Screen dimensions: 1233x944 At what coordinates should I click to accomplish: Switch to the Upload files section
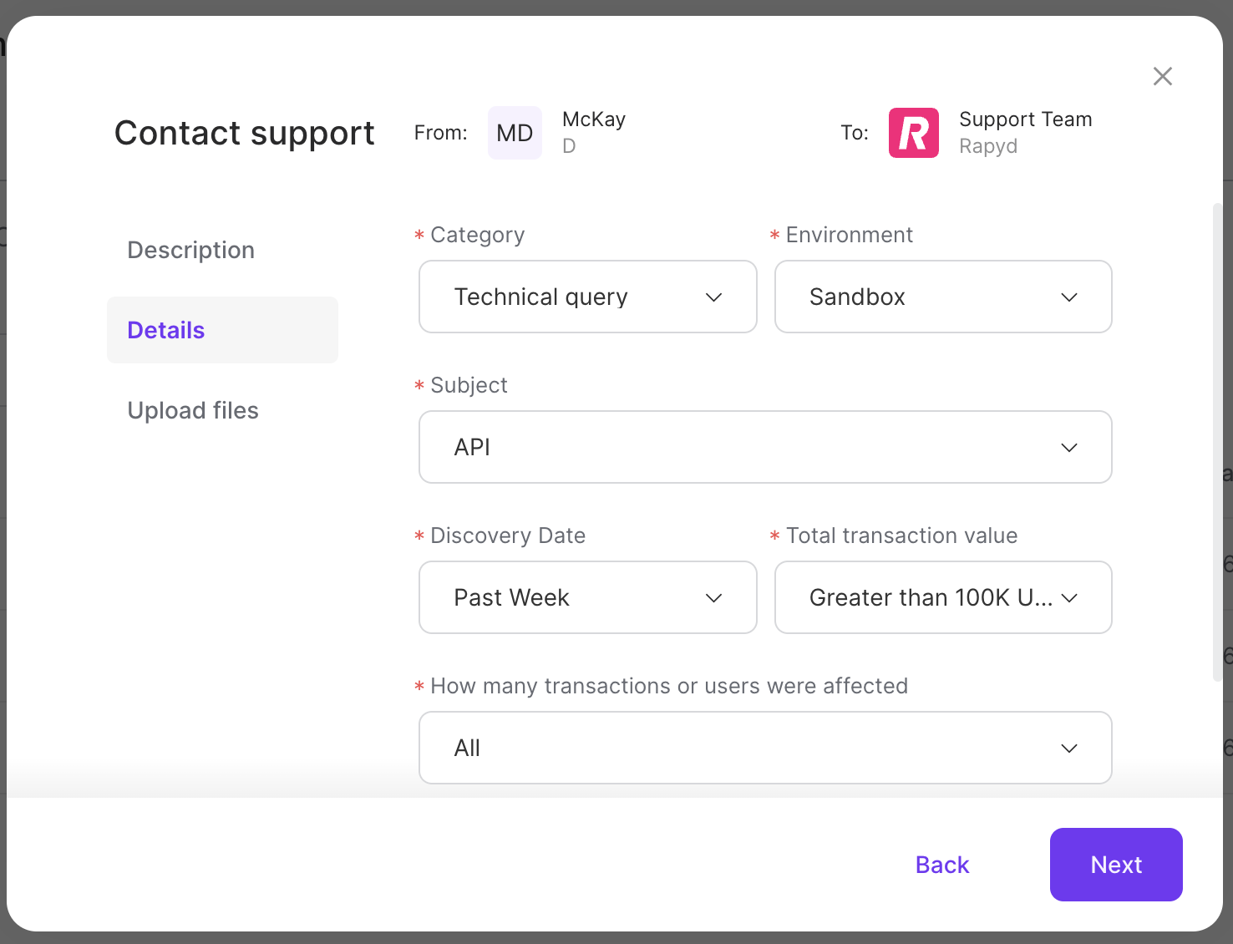(x=193, y=410)
